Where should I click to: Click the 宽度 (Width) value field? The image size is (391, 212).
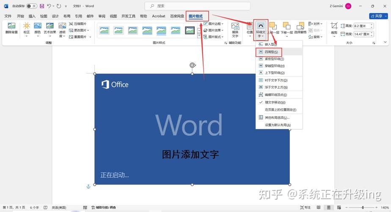pos(364,34)
